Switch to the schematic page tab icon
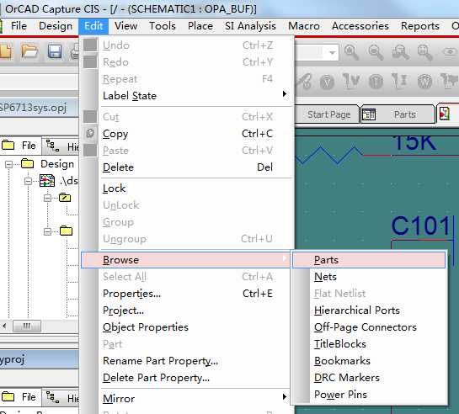 tap(445, 114)
